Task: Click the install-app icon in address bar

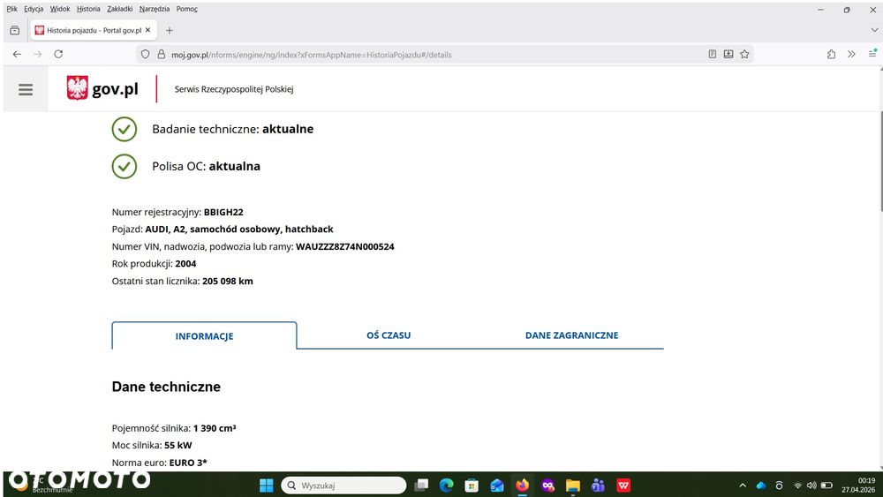Action: tap(728, 54)
